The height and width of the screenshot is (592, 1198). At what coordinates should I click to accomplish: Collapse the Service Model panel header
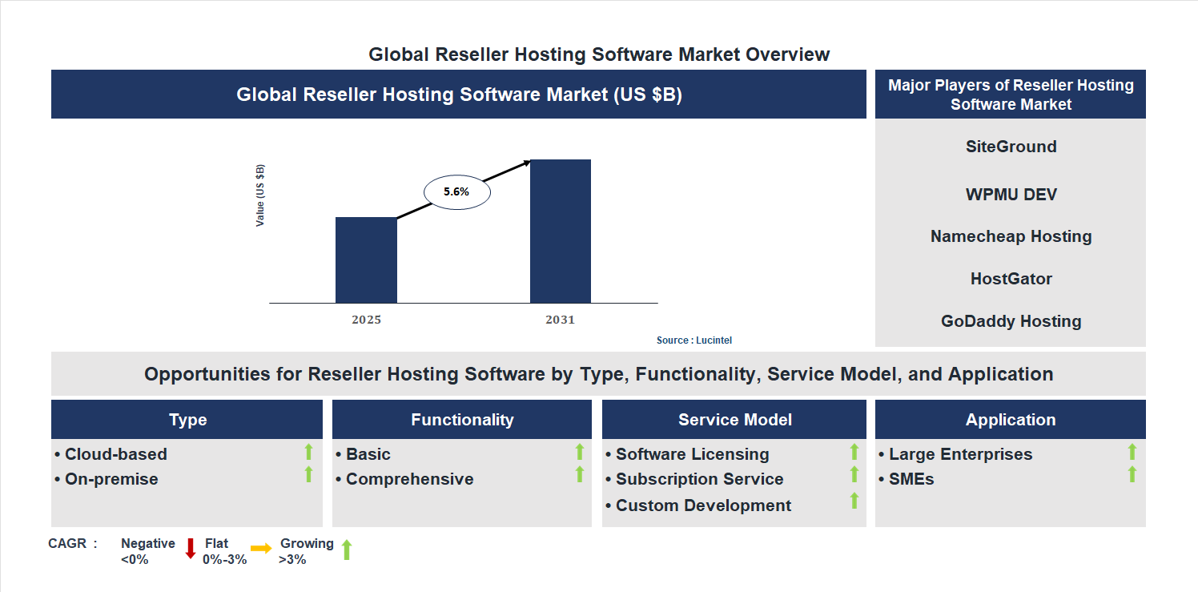click(x=734, y=419)
